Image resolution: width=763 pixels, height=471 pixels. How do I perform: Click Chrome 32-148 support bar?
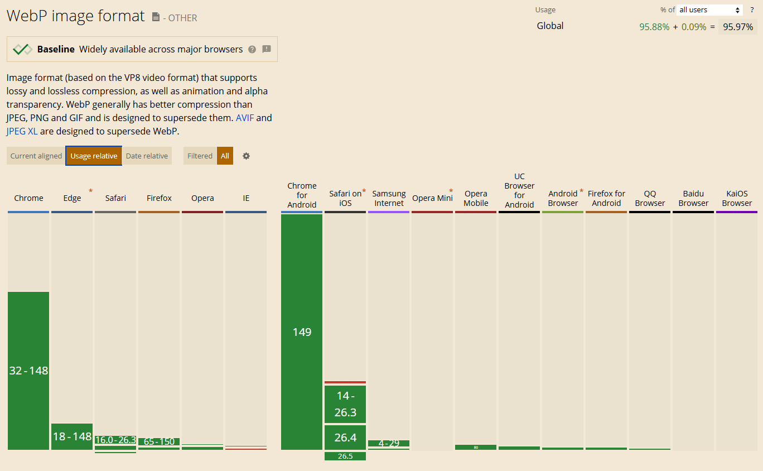(x=28, y=371)
